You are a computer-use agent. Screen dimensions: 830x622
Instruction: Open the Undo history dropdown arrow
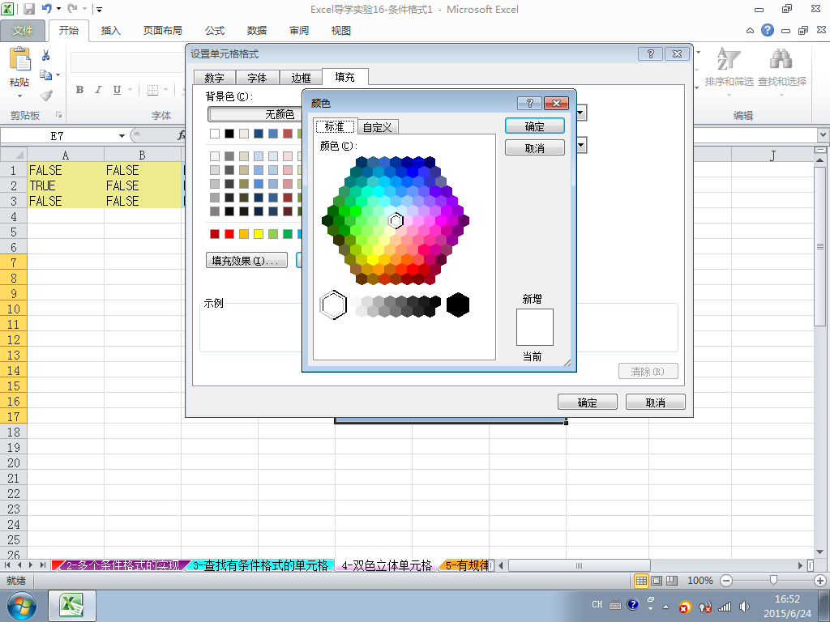[x=58, y=9]
